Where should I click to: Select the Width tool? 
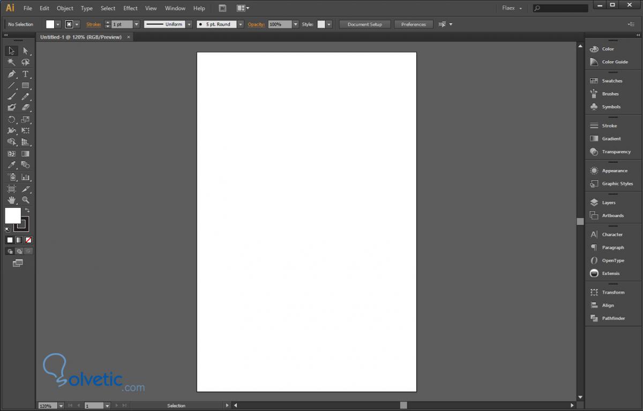click(11, 131)
